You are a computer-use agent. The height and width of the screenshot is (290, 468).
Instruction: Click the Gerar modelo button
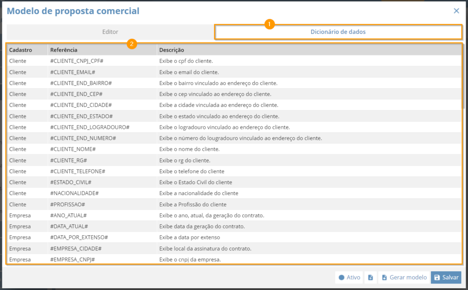[x=404, y=278]
